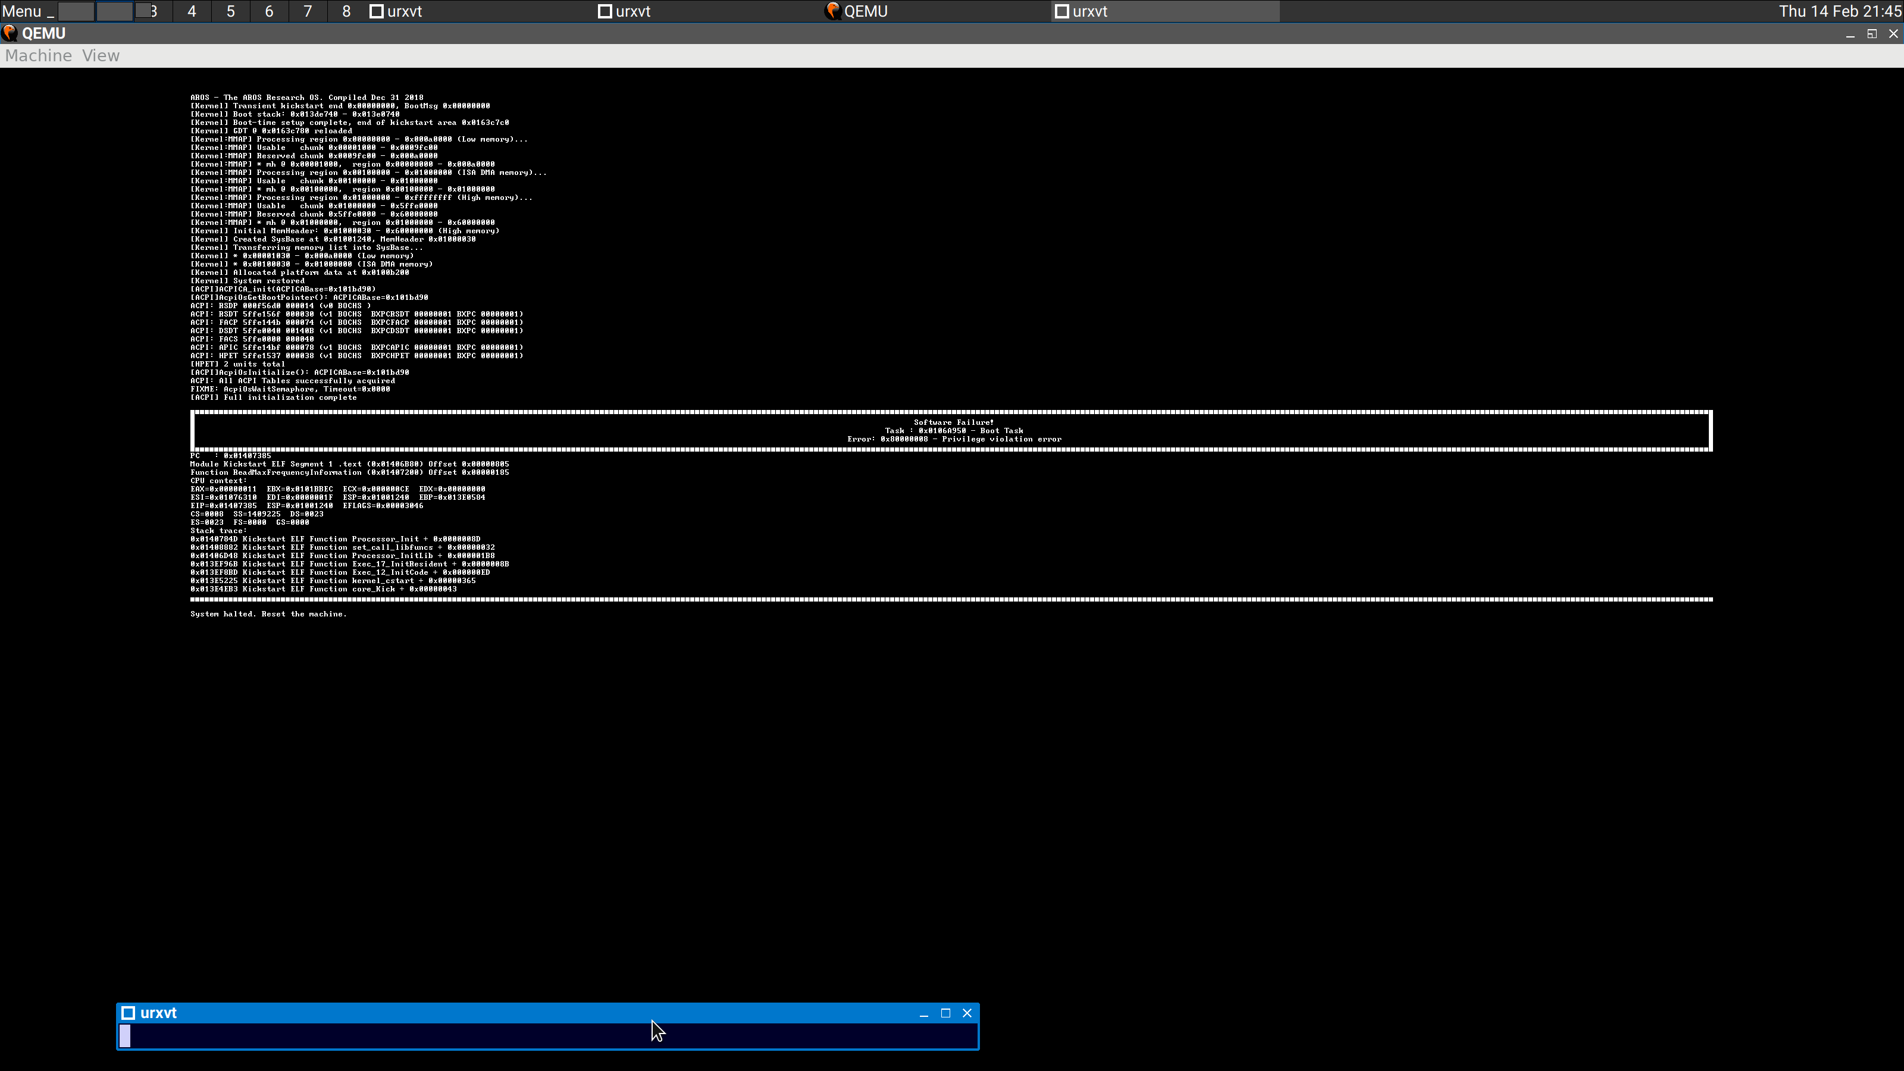This screenshot has width=1904, height=1071.
Task: Click stack trace entry "core_Kick"
Action: 323,589
